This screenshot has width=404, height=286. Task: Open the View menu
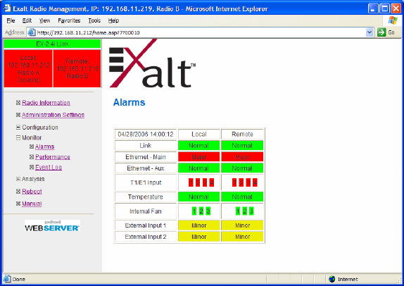[44, 20]
